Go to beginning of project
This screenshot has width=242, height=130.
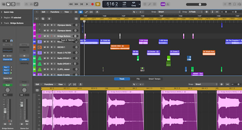(81, 4)
